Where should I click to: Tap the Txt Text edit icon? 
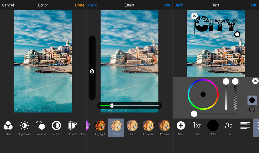197,125
